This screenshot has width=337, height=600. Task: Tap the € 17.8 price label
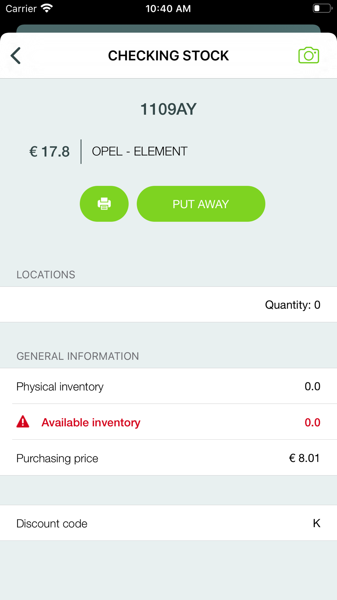coord(50,152)
